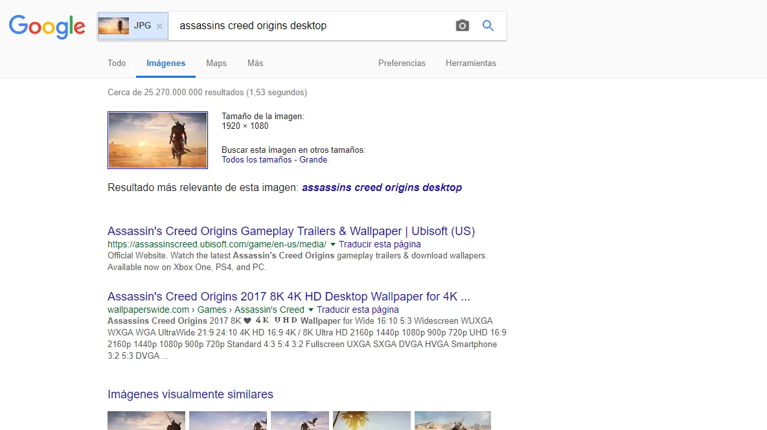767x430 pixels.
Task: Click Traducir esta página for wallpaperswide result
Action: coord(358,310)
